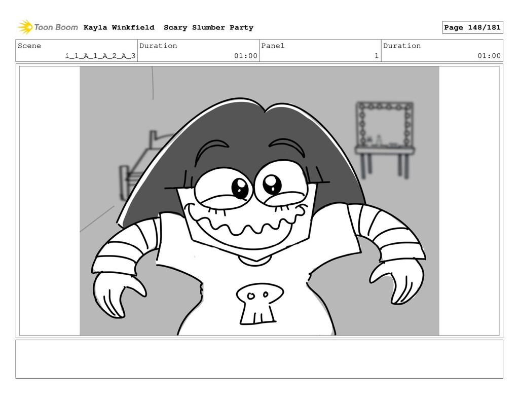519x402 pixels.
Task: Select the panel number 1
Action: coord(377,56)
